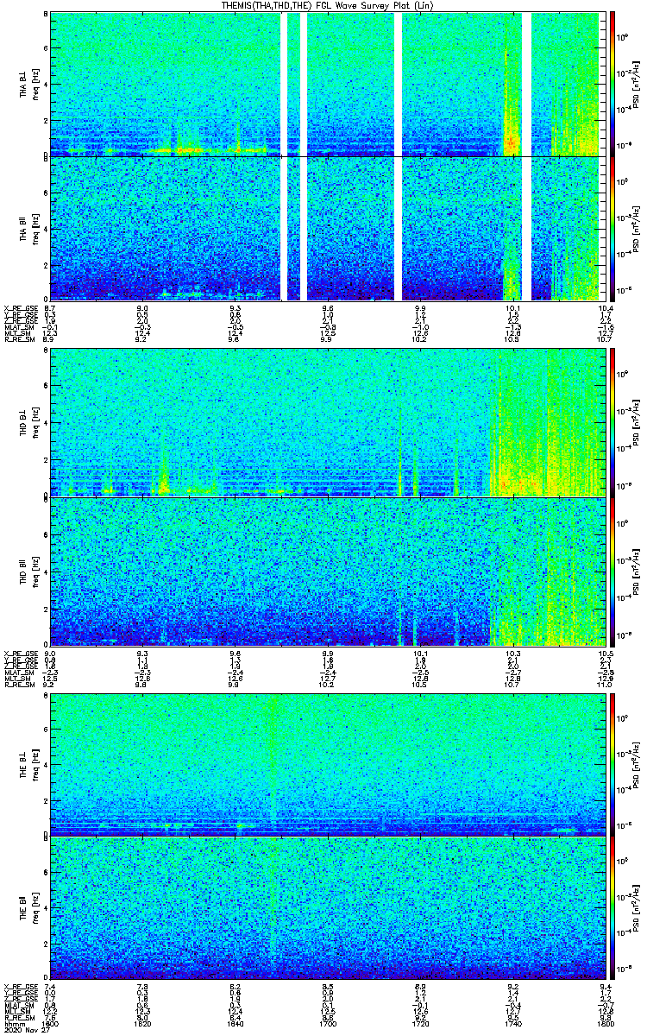Click the 1640 time tick label
Screen dimensions: 647x1036
pyautogui.click(x=235, y=1023)
